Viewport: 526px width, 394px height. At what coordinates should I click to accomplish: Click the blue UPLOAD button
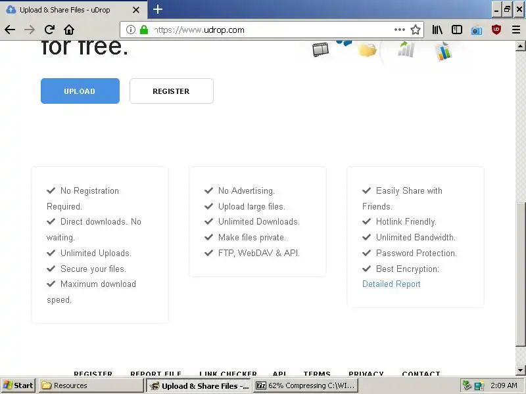pyautogui.click(x=80, y=91)
